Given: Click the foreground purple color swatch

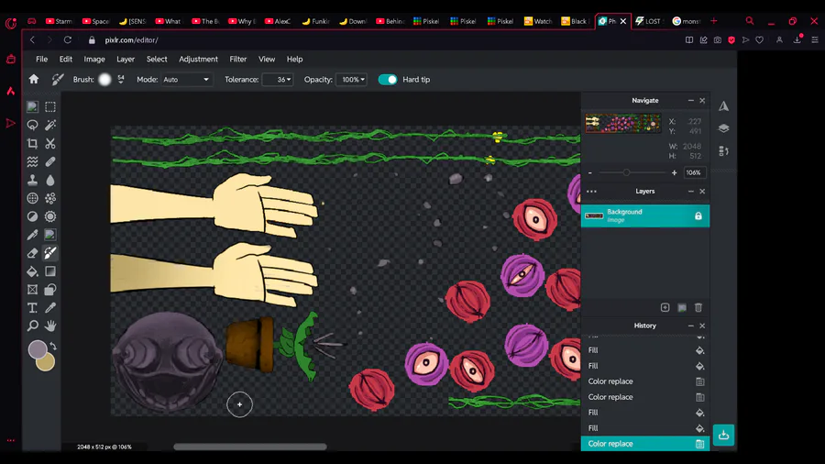Looking at the screenshot, I should click(38, 349).
